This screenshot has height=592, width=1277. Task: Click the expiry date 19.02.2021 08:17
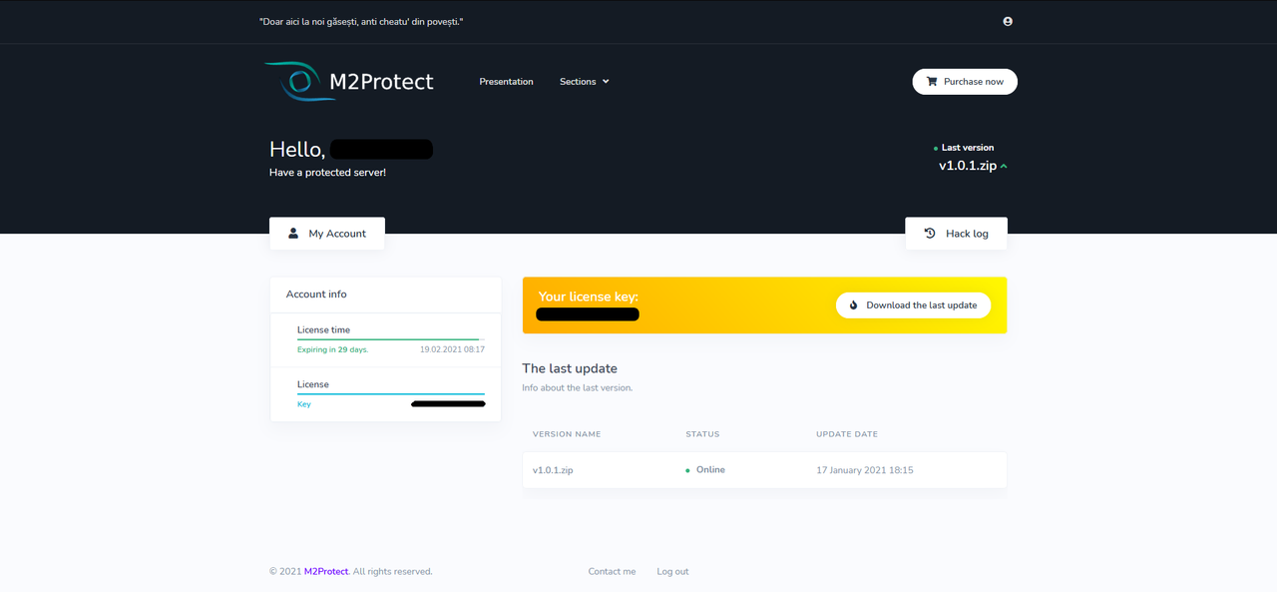(452, 350)
